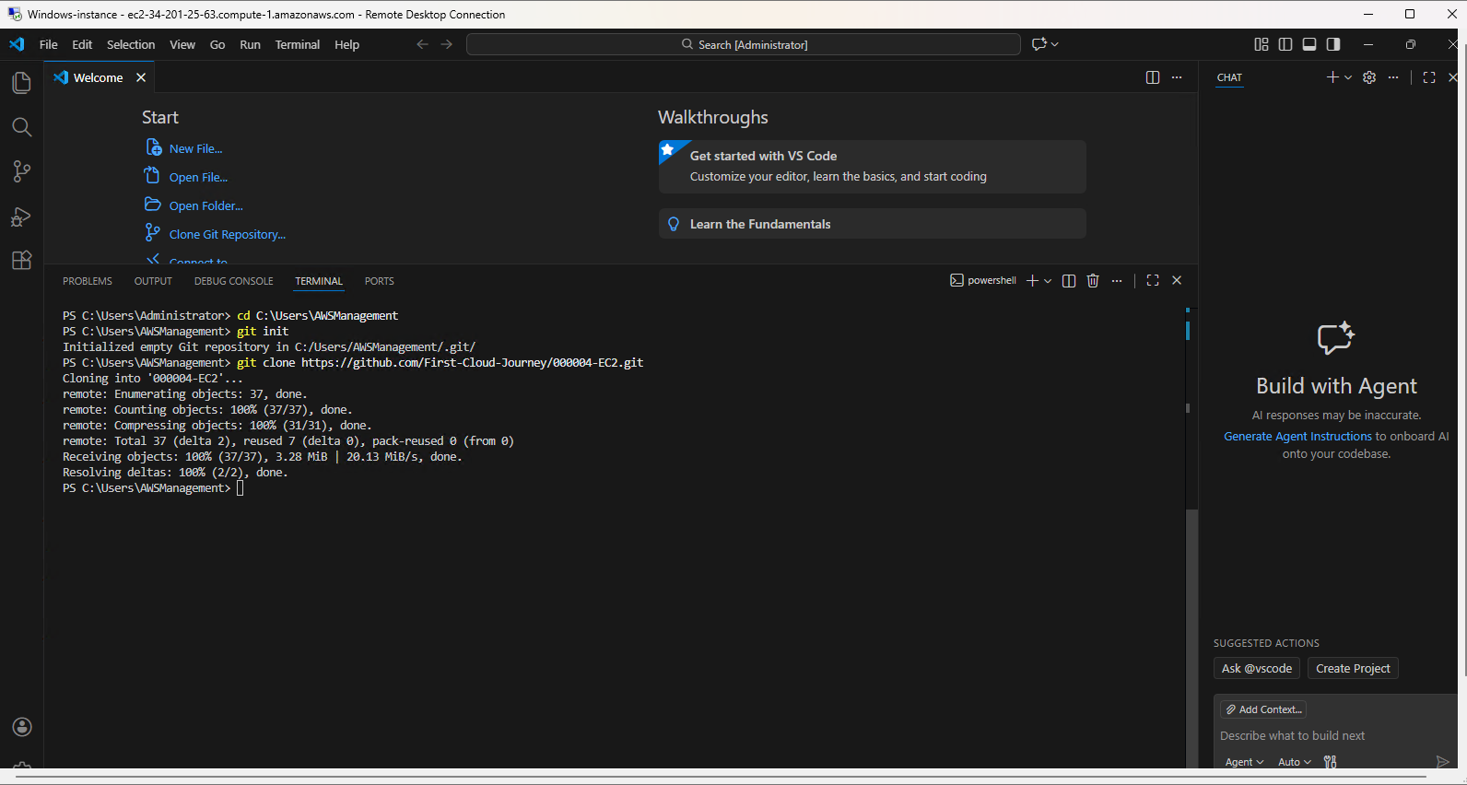Switch to the Ports tab
The width and height of the screenshot is (1467, 785).
pos(380,281)
